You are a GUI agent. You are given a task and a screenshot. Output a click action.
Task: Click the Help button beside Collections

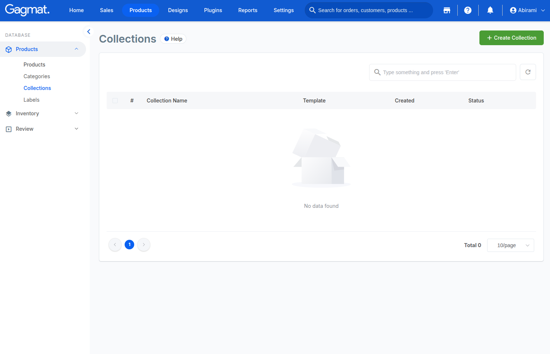[x=173, y=39]
